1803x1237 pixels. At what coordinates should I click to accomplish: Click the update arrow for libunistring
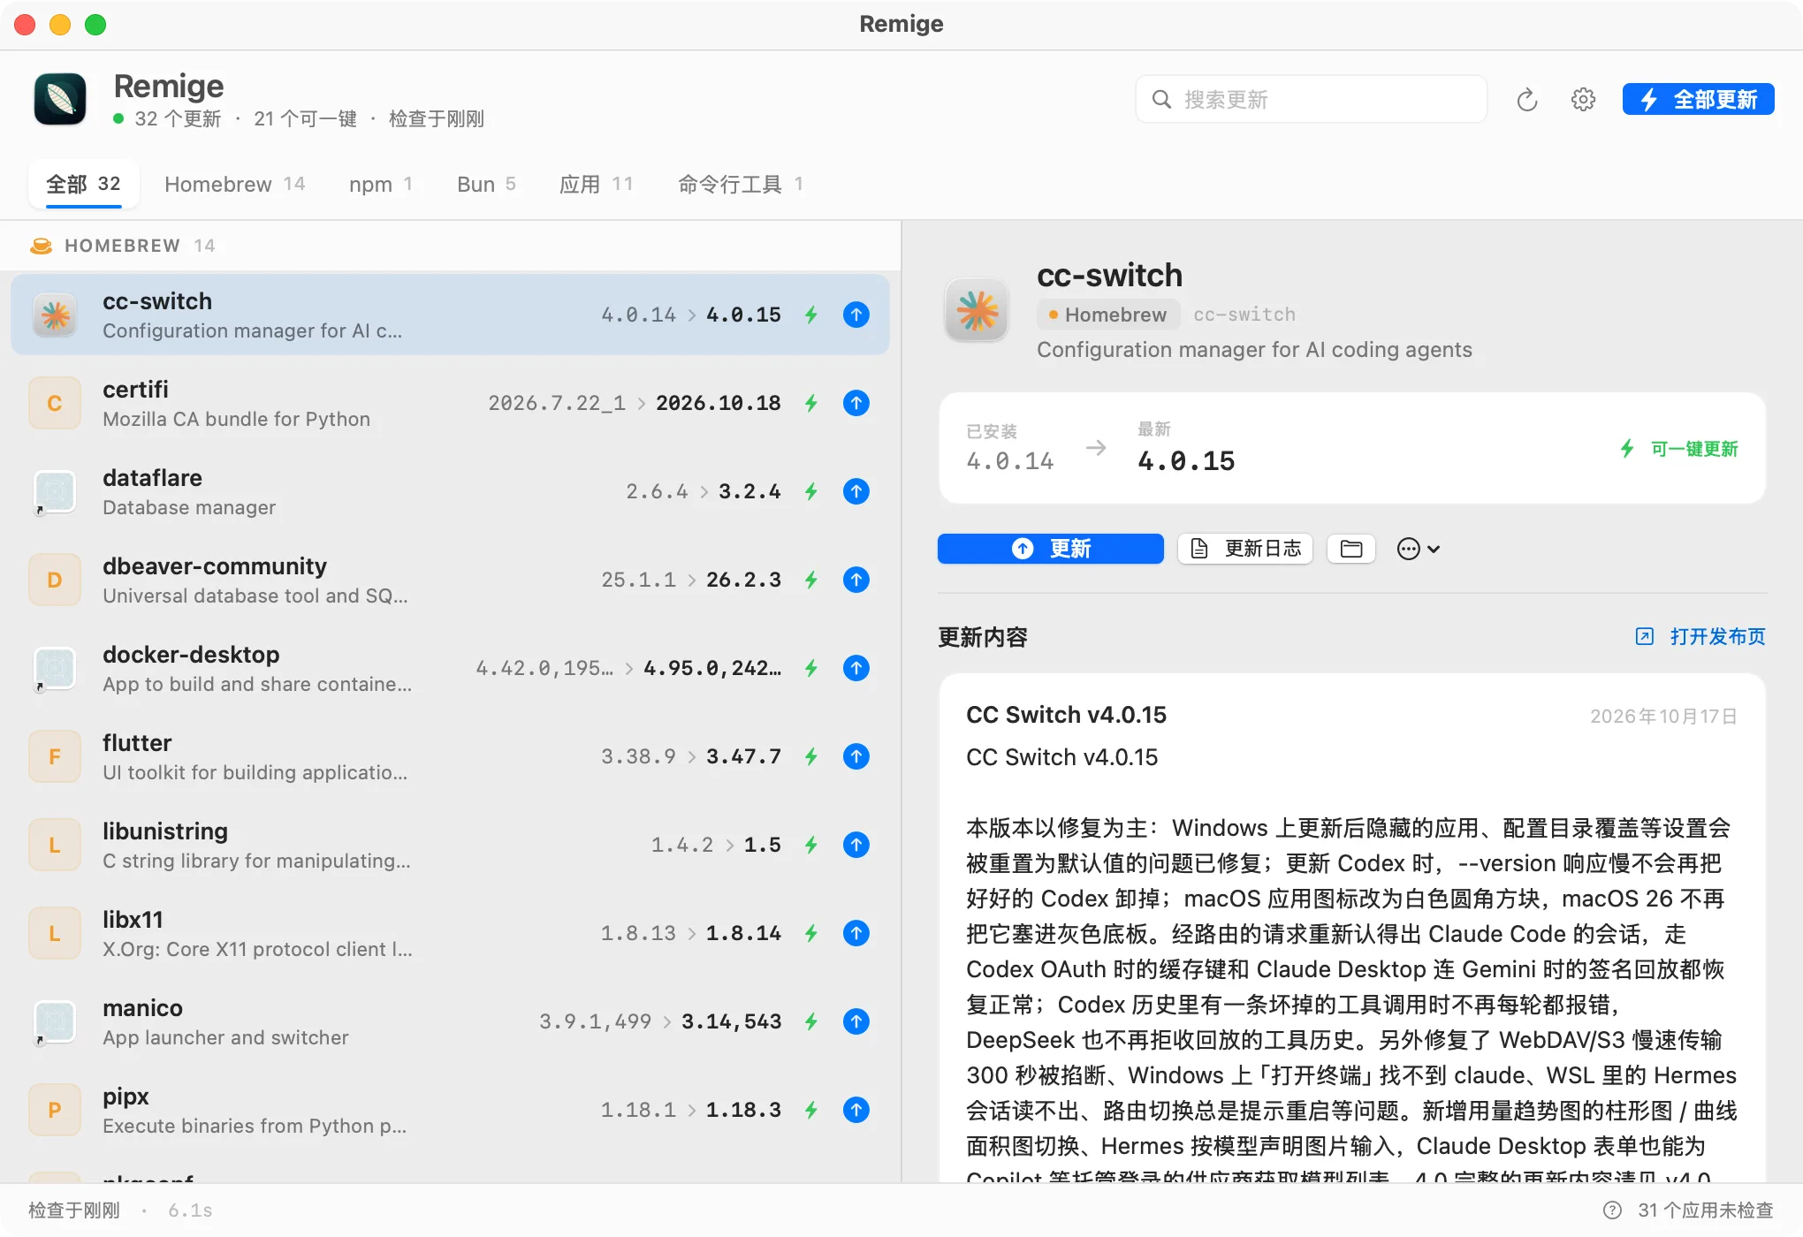[856, 845]
